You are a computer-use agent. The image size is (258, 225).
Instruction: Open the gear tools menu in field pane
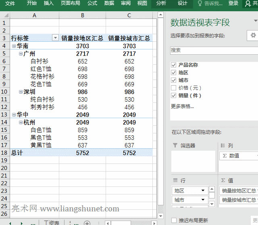pyautogui.click(x=253, y=35)
